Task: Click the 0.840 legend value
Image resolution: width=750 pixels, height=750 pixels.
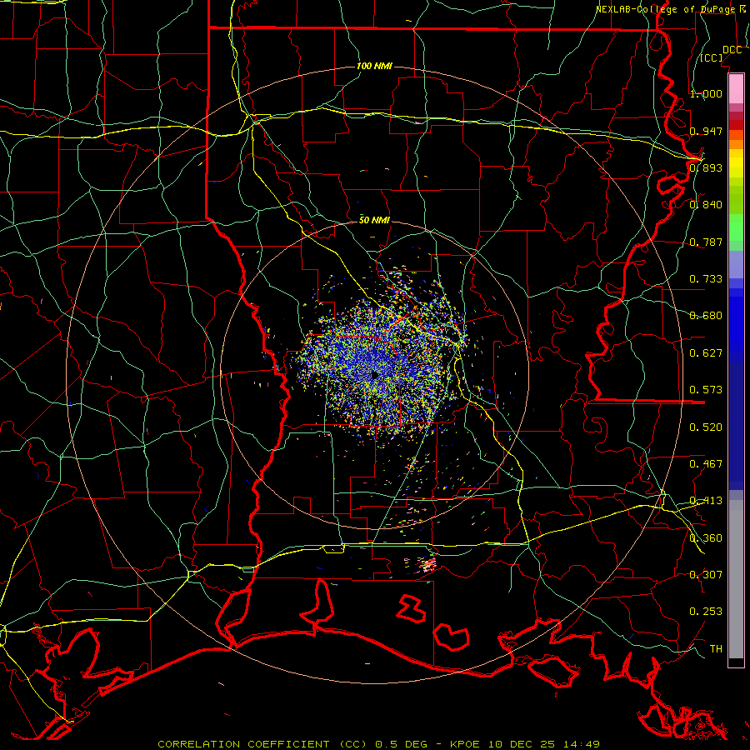Action: [706, 204]
